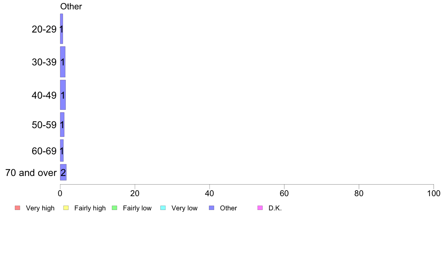Click the 70 and over axis label

[x=31, y=173]
